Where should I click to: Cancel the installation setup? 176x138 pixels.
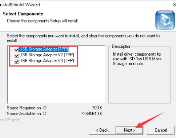161,130
